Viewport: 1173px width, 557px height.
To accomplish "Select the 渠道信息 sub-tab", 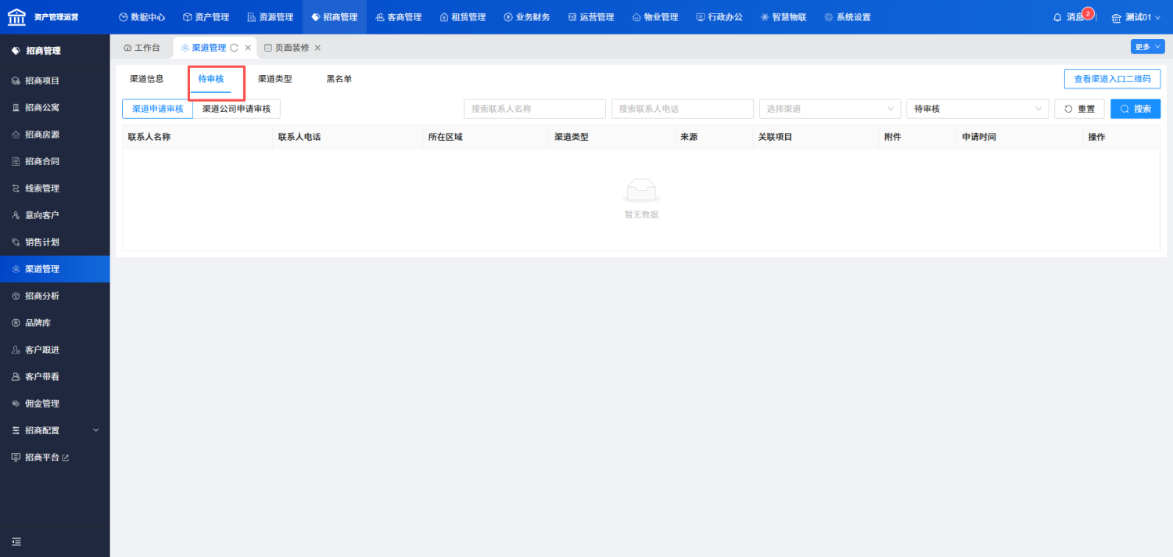I will pyautogui.click(x=146, y=79).
